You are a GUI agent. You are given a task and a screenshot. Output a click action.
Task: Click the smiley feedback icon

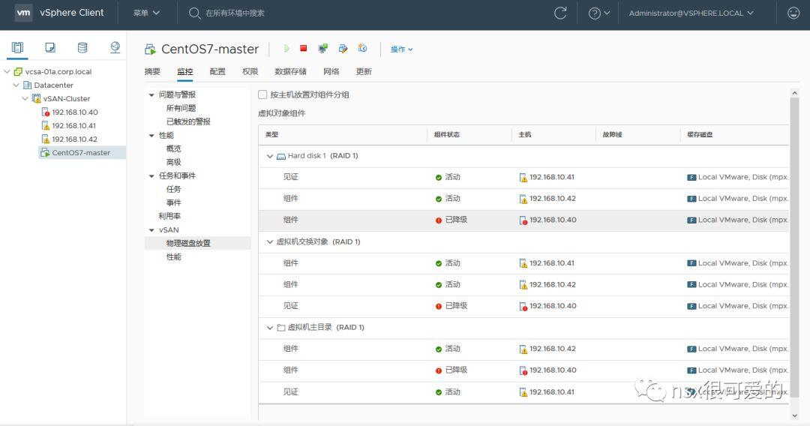click(x=793, y=13)
